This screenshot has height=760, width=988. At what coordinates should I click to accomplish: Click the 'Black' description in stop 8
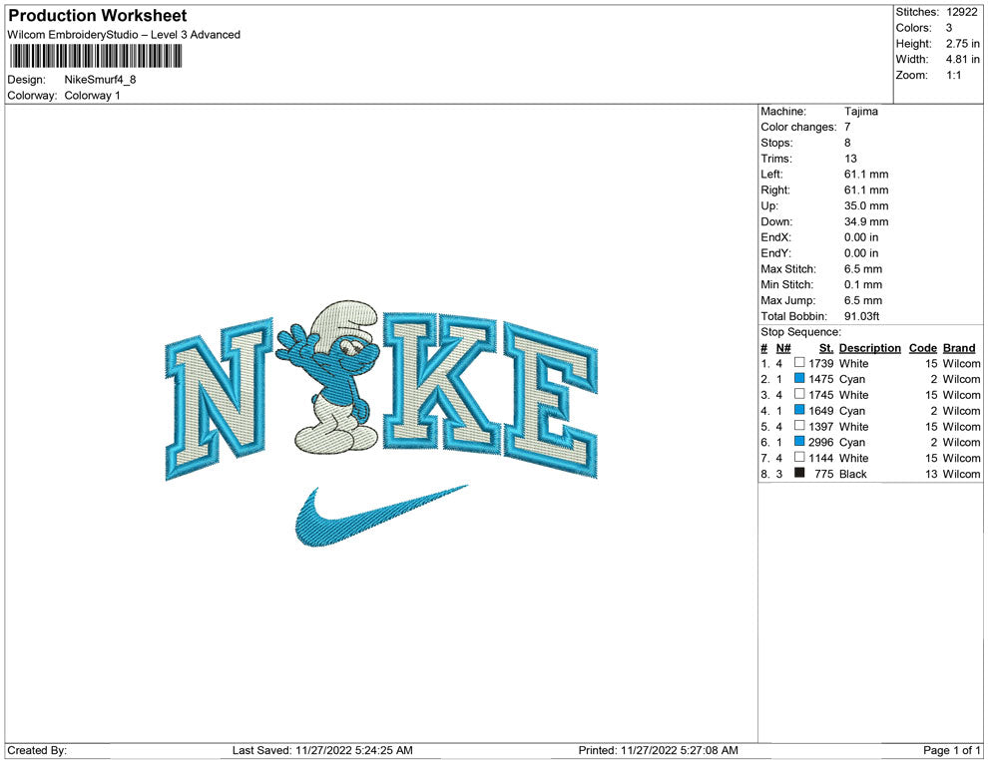pos(852,474)
